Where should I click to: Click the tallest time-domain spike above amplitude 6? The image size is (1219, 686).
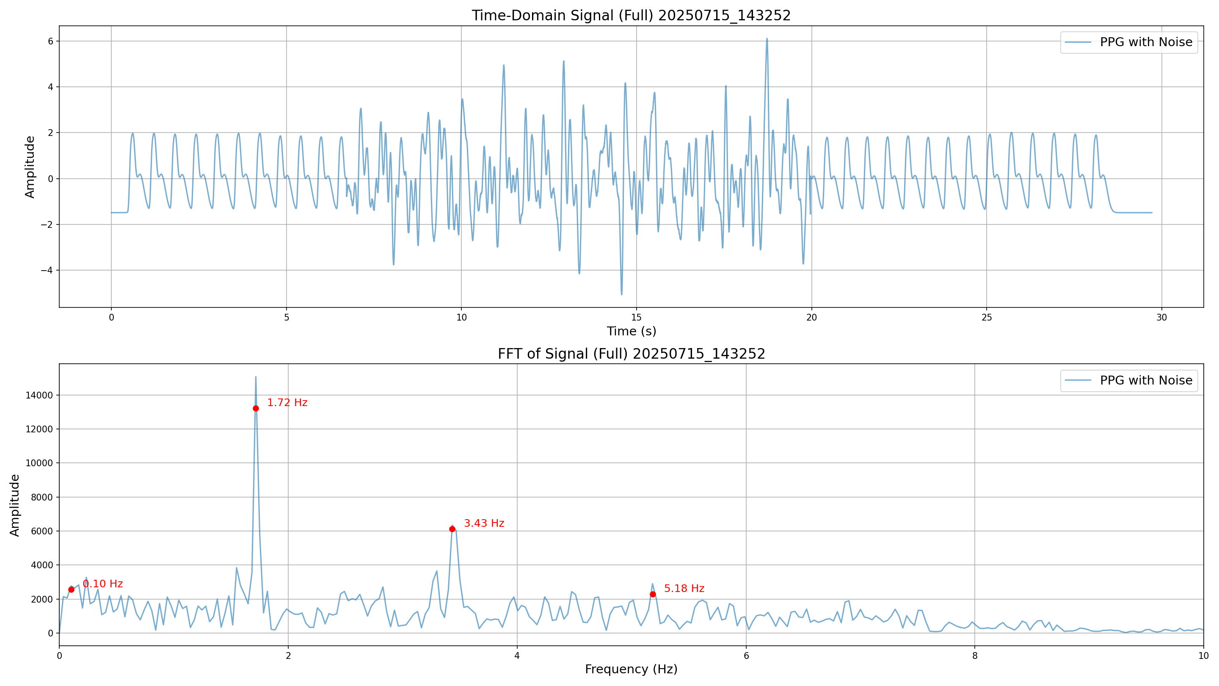[x=767, y=40]
